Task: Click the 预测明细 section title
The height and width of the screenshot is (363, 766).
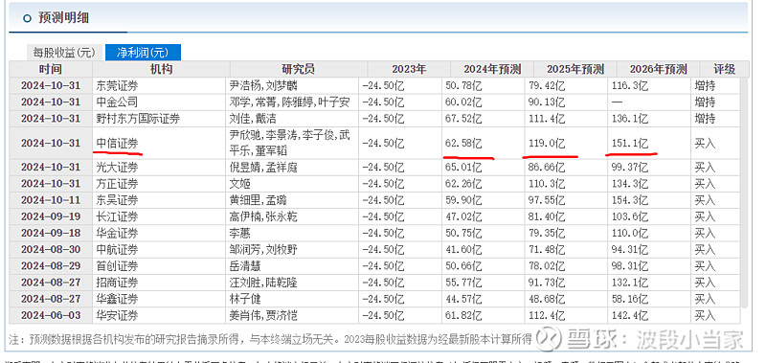Action: [x=63, y=18]
